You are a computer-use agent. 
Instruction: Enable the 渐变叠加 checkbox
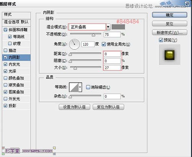pyautogui.click(x=5, y=85)
